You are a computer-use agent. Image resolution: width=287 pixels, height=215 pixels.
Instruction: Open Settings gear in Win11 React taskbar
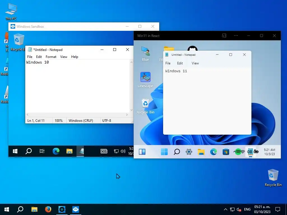click(x=189, y=152)
